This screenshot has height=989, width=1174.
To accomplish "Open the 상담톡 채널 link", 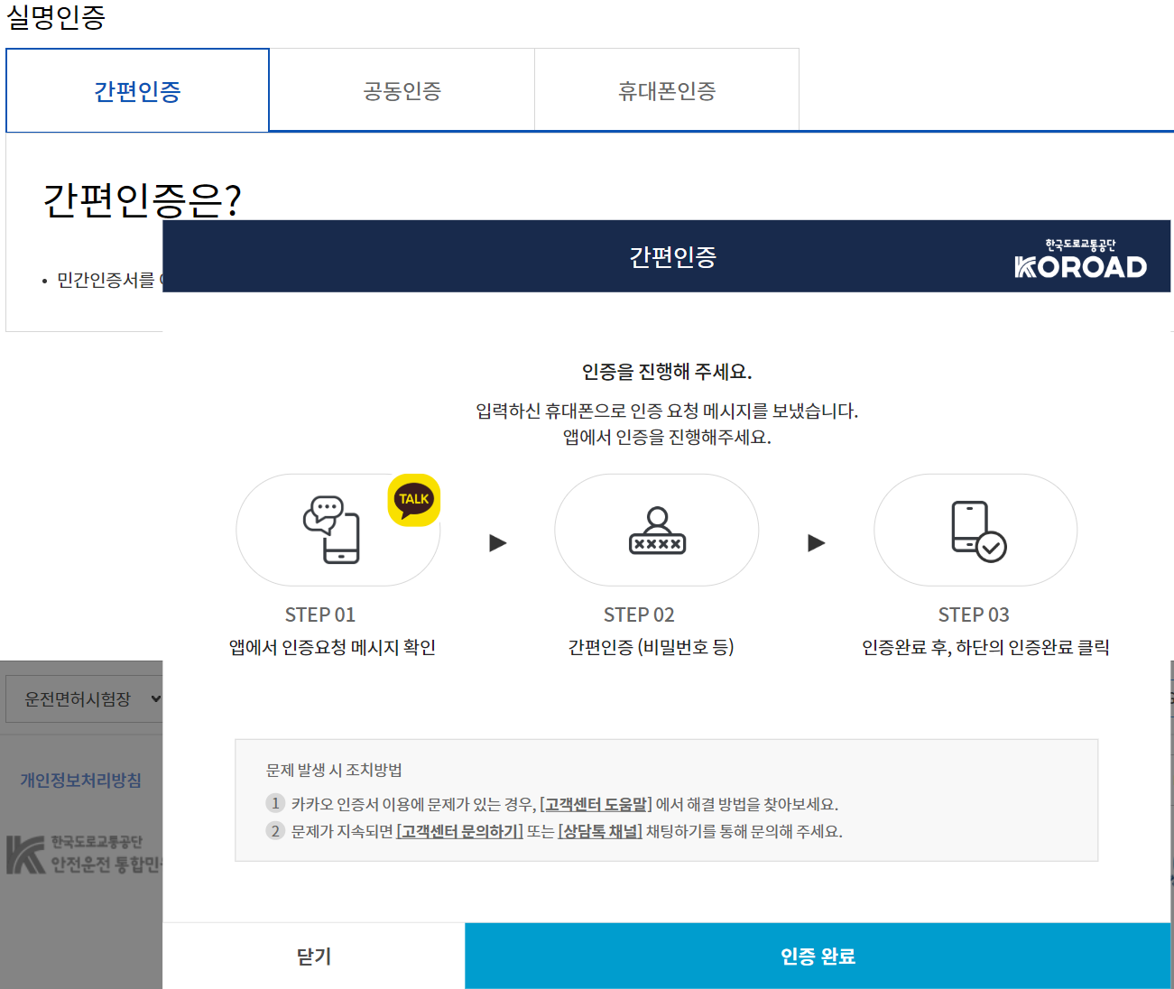I will [600, 831].
